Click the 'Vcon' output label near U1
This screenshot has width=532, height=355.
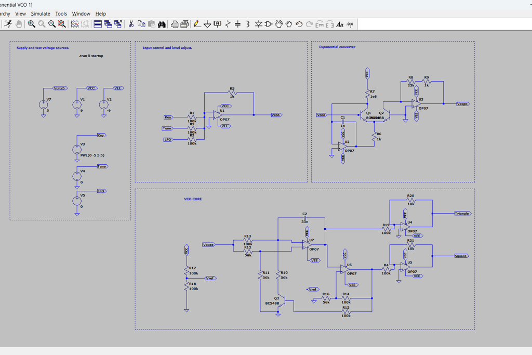(x=276, y=115)
